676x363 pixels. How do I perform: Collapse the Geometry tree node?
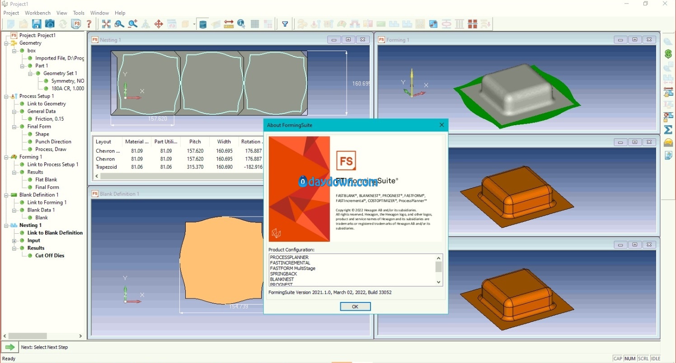point(6,43)
